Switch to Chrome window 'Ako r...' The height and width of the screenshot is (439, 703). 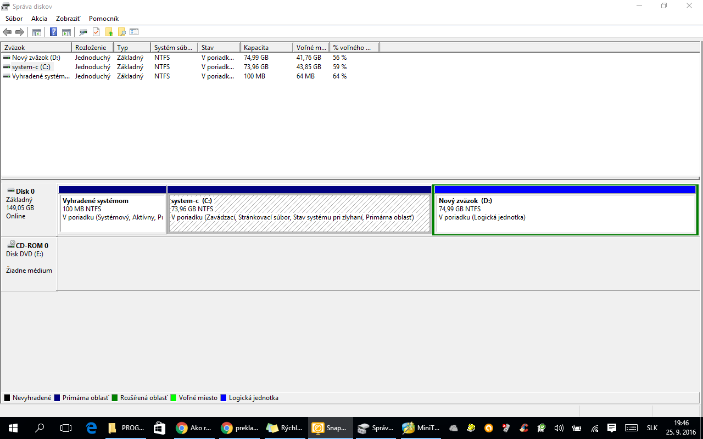click(195, 428)
